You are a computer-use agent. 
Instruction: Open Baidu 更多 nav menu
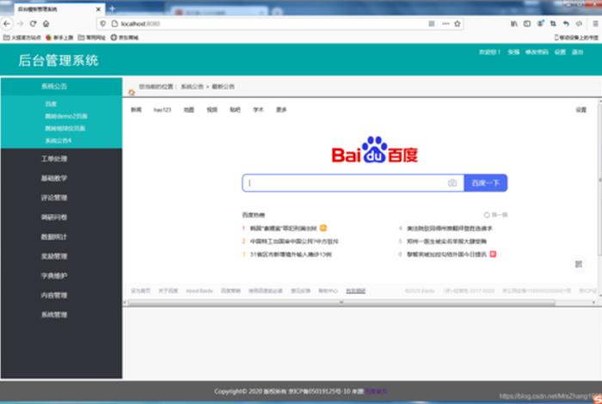point(281,110)
